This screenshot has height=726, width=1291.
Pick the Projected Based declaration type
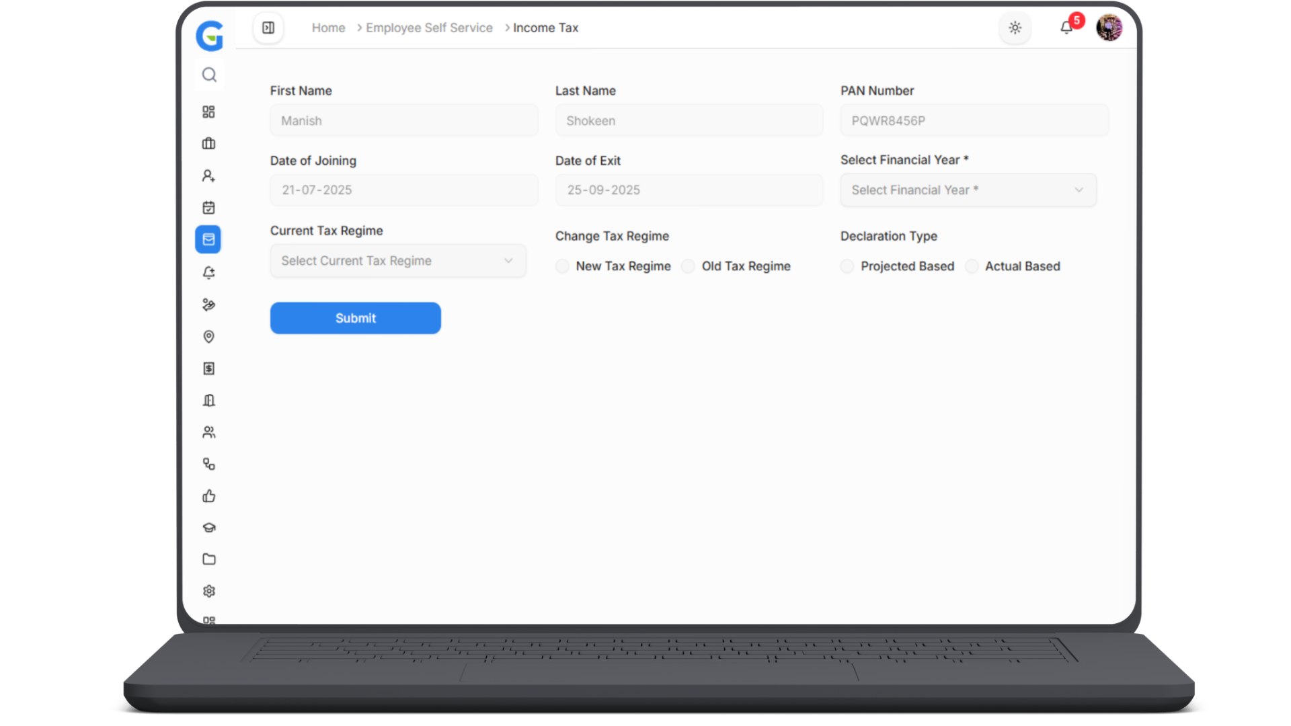(847, 266)
